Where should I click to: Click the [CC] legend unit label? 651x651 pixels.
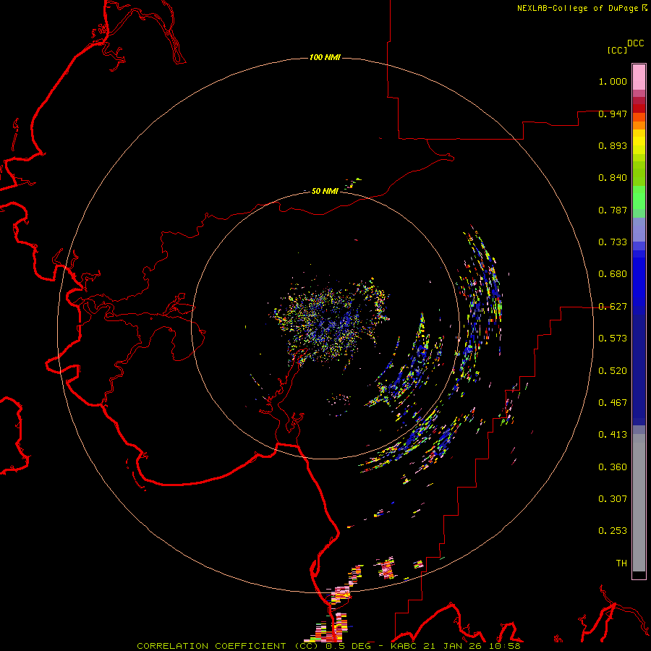click(617, 50)
